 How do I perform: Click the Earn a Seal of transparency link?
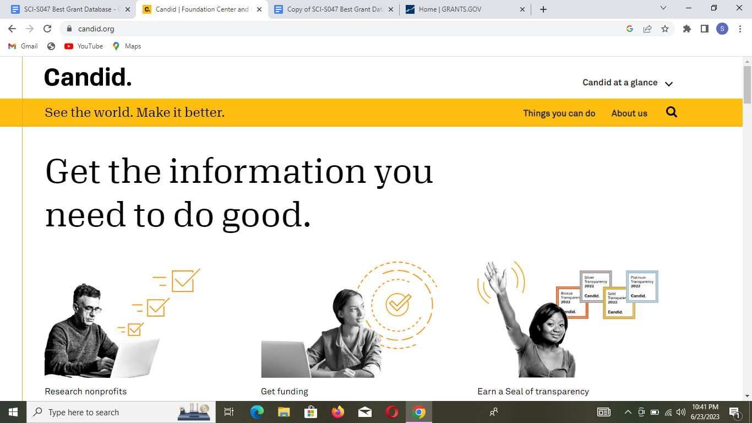pyautogui.click(x=533, y=392)
